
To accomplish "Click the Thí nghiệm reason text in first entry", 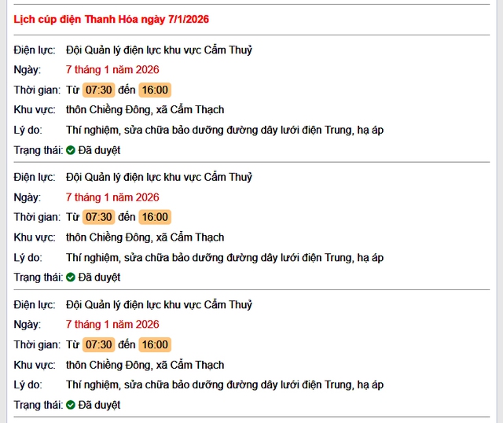I will point(225,130).
